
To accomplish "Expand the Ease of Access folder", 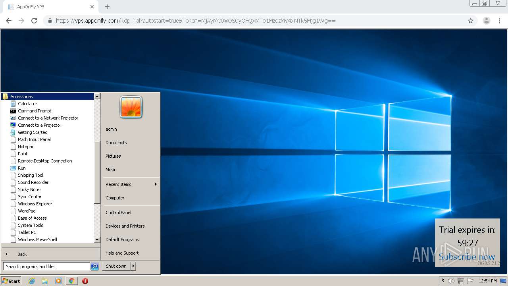I will [x=32, y=218].
